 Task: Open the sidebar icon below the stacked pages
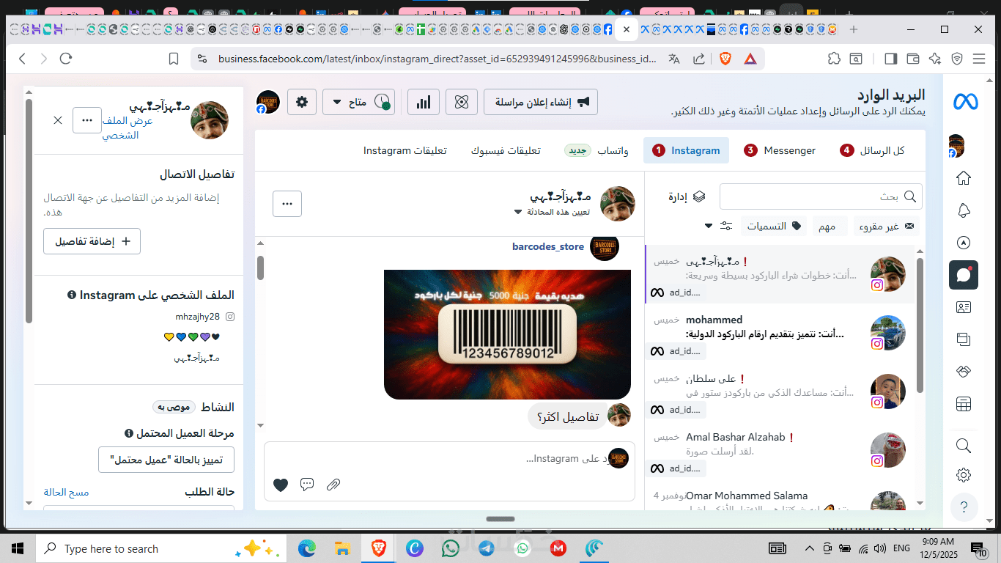click(x=964, y=372)
